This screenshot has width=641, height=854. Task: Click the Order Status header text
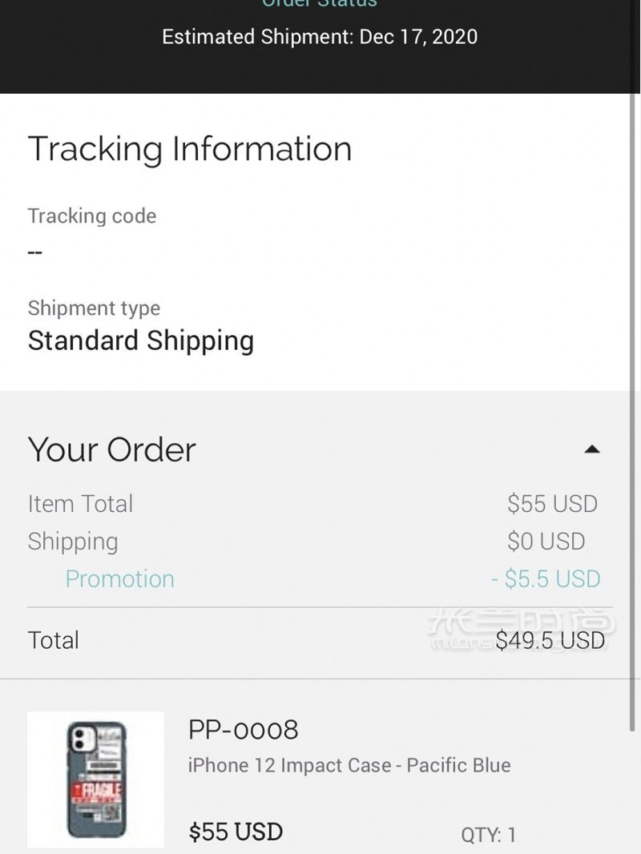(x=320, y=4)
